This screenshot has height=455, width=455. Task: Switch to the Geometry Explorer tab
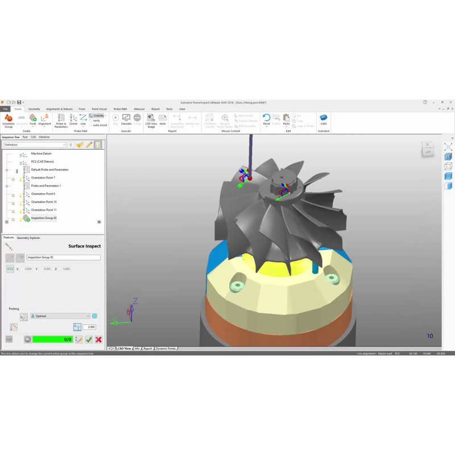click(28, 238)
